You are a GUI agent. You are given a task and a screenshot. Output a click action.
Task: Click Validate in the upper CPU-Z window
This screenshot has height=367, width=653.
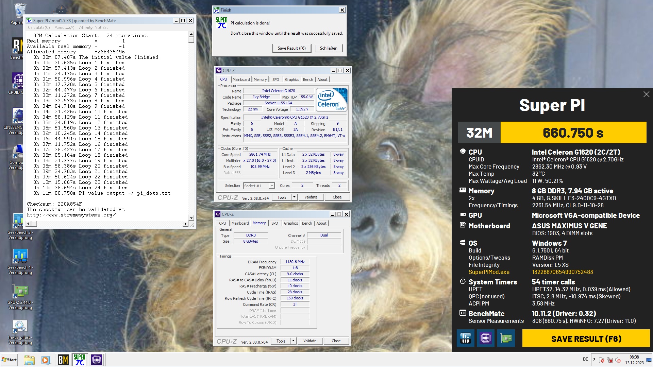[x=311, y=197]
